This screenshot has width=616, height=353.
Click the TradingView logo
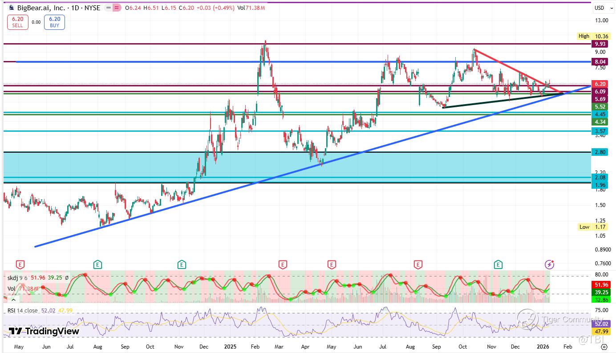44,331
